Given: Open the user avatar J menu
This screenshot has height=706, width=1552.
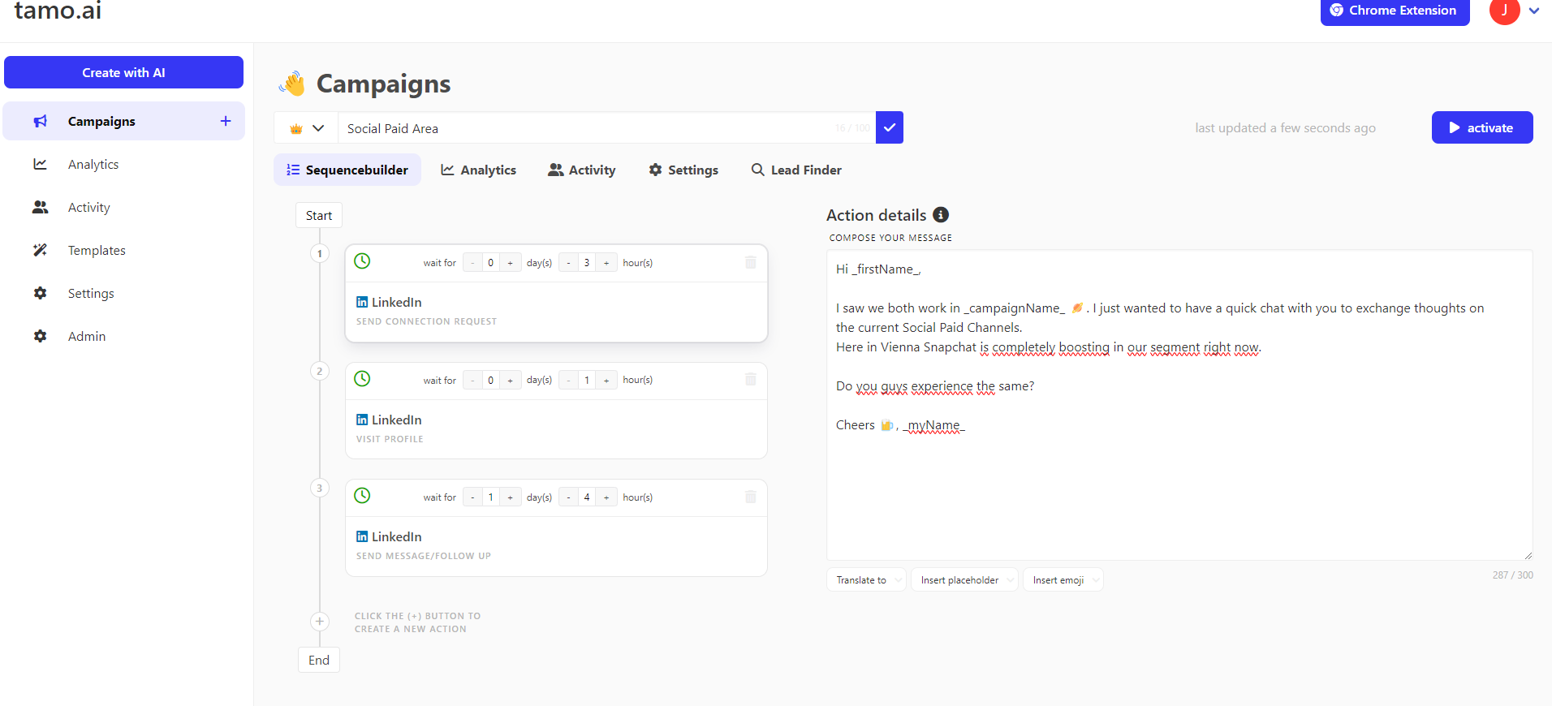Looking at the screenshot, I should click(x=1504, y=11).
